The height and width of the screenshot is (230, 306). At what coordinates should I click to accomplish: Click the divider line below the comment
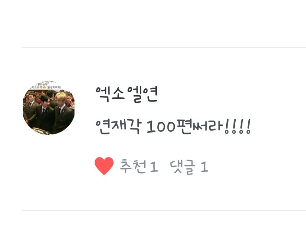coord(164,210)
